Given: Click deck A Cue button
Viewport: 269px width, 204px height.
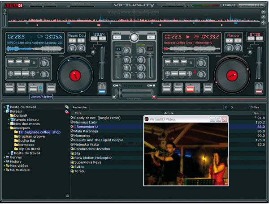Looking at the screenshot, I should (x=9, y=89).
